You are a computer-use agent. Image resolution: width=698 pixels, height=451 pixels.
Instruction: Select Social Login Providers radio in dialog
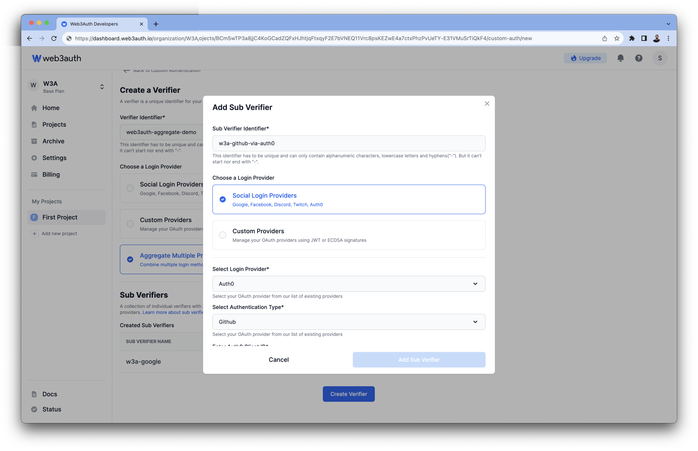click(x=223, y=200)
